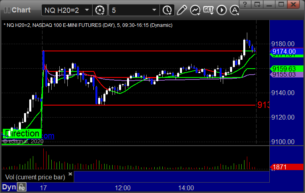Screen dimensions: 305x193
Task: Select the Vol (current price bar) label
Action: (x=35, y=177)
